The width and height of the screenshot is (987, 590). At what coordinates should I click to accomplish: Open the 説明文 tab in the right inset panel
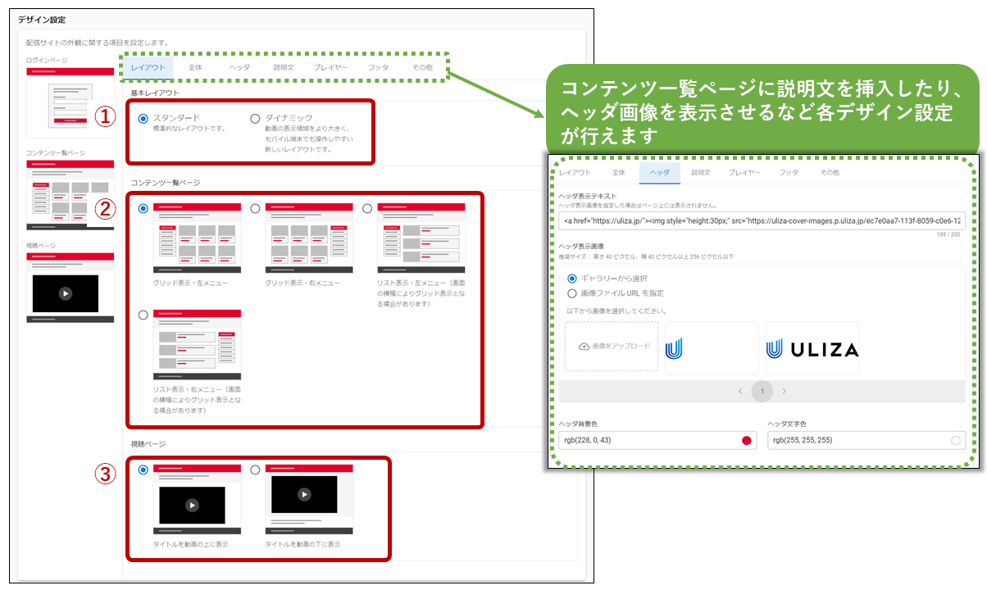pyautogui.click(x=700, y=173)
